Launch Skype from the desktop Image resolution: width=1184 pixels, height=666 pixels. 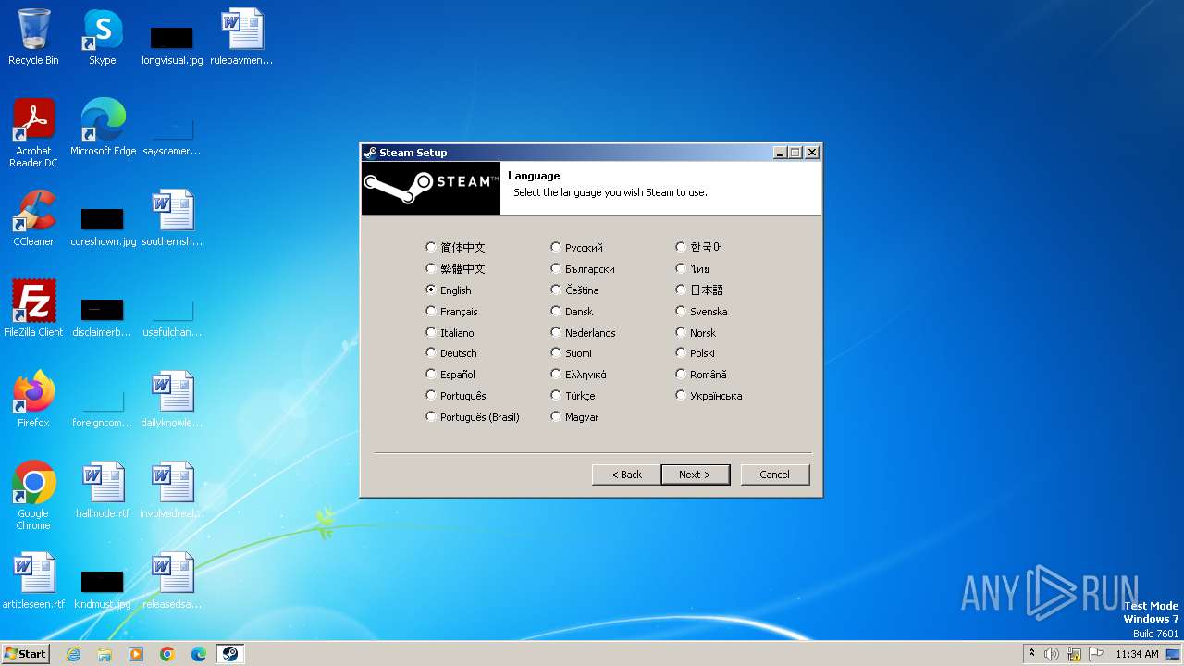(102, 37)
